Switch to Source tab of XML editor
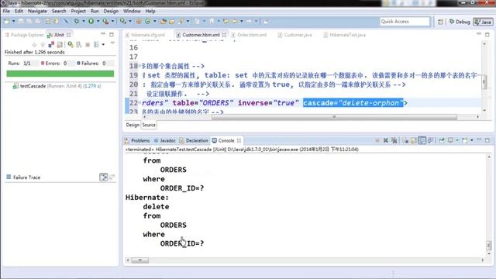Image resolution: width=496 pixels, height=279 pixels. coord(149,125)
